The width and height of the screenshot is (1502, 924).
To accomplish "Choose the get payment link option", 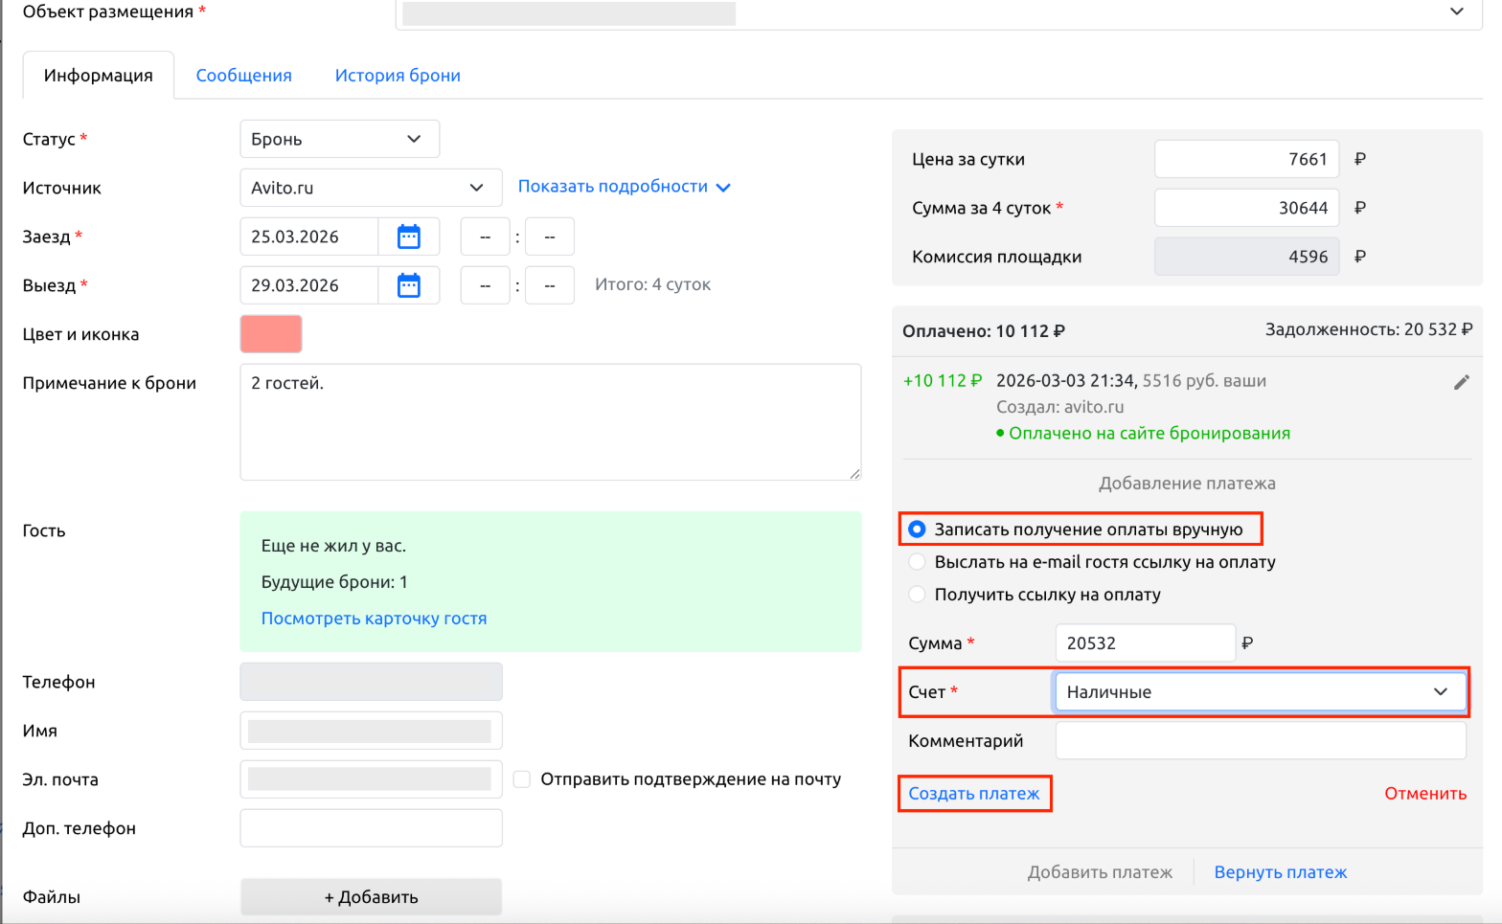I will point(917,595).
